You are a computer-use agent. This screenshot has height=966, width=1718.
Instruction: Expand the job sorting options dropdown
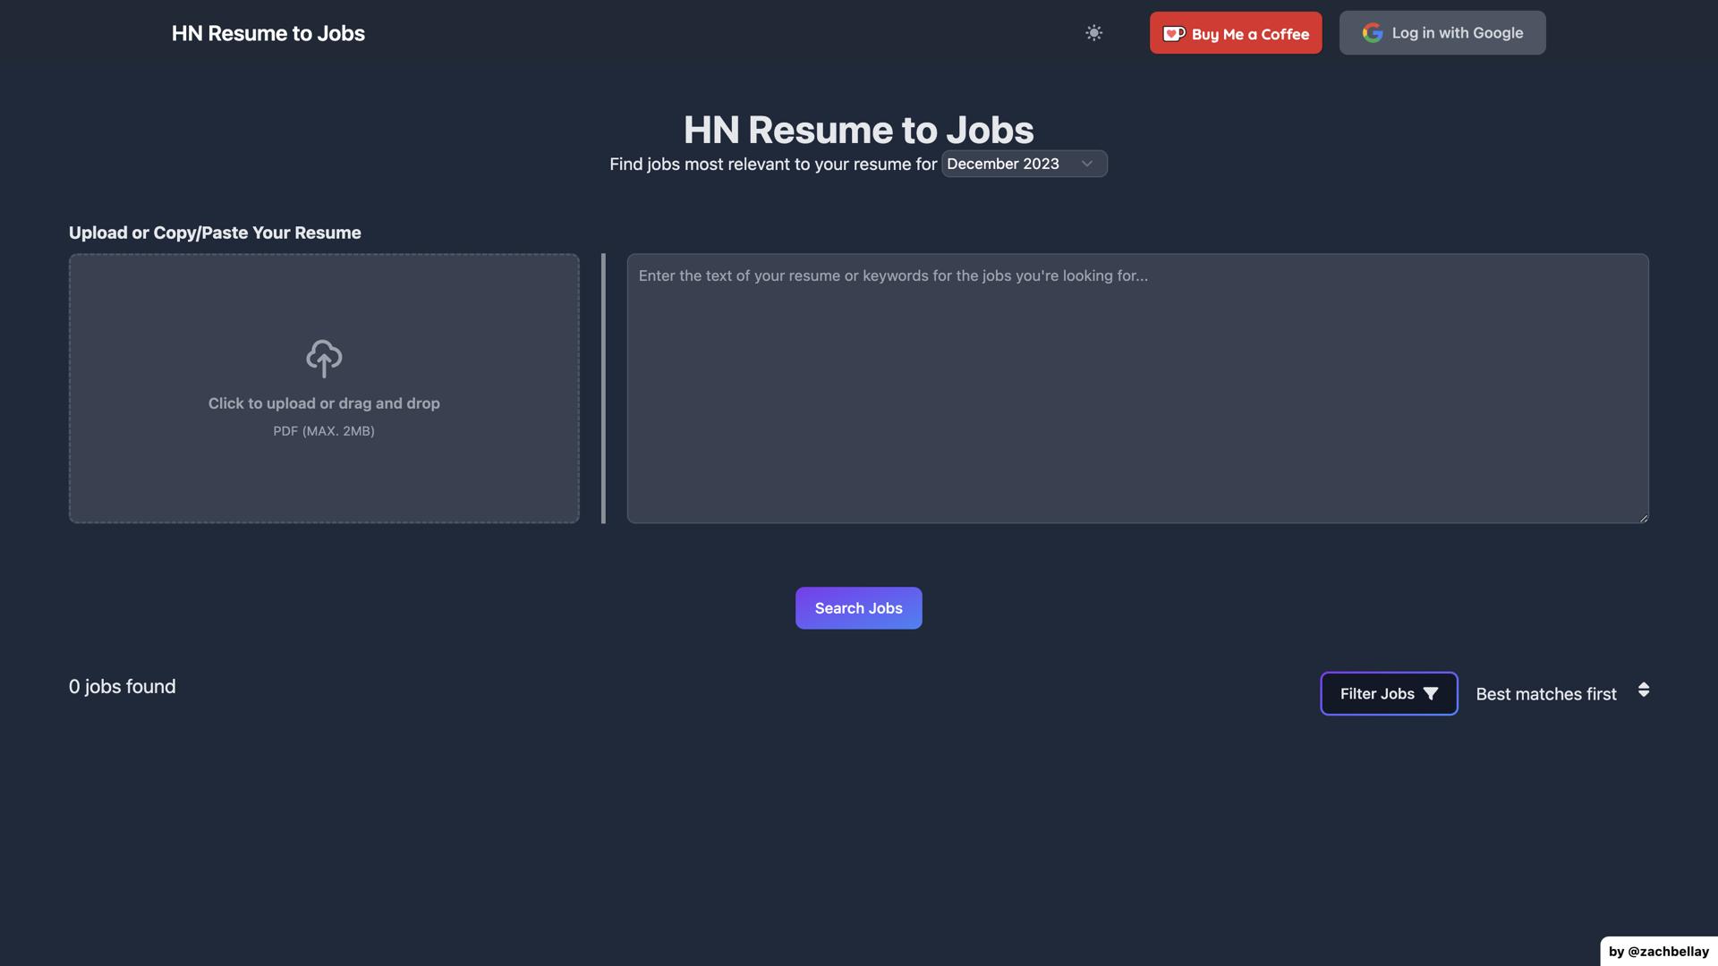(1561, 693)
